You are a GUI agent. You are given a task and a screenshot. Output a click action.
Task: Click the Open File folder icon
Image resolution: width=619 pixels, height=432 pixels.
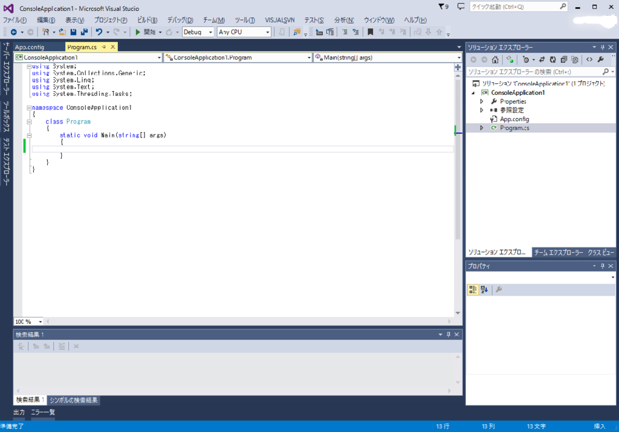tap(62, 32)
